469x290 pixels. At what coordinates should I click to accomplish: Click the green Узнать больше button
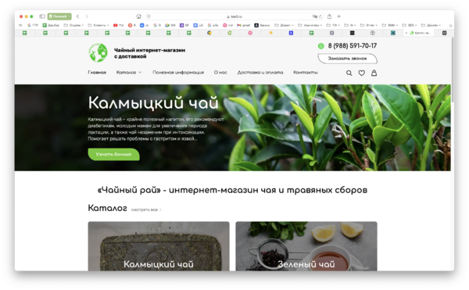(x=113, y=154)
